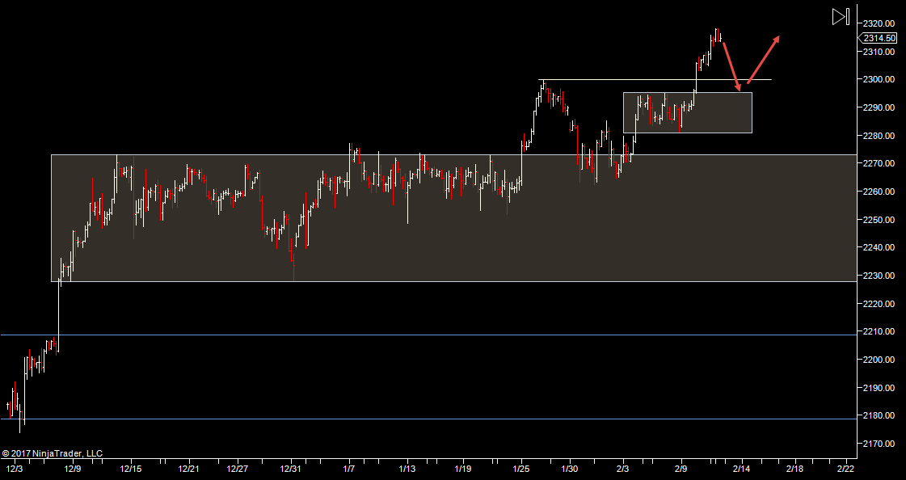Click the NinjaTrader, LLC copyright text
Screen dimensions: 906x480
pyautogui.click(x=53, y=453)
